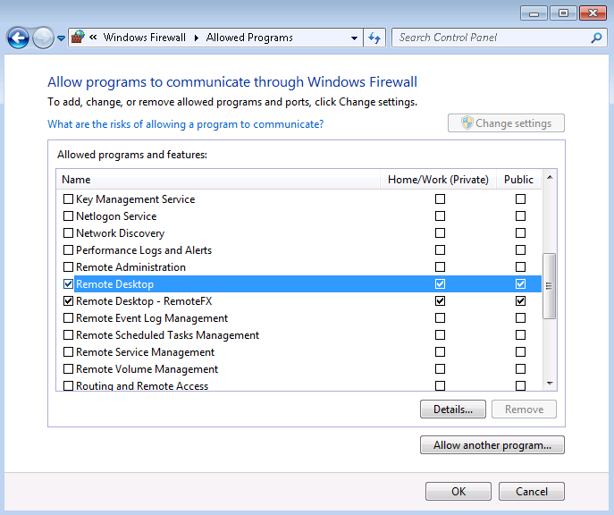Click the list scrollbar down arrow
The height and width of the screenshot is (515, 614).
coord(550,383)
